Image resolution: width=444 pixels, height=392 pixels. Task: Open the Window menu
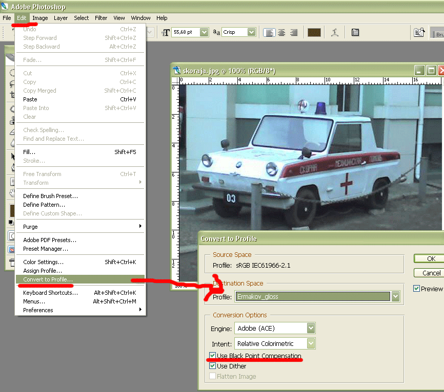click(x=140, y=18)
